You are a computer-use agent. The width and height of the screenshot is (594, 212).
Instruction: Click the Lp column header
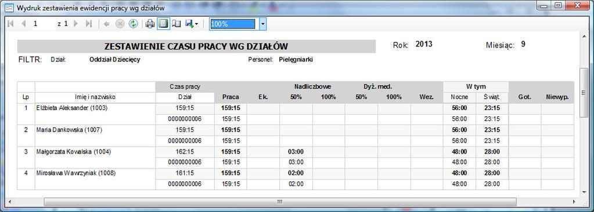pyautogui.click(x=26, y=97)
